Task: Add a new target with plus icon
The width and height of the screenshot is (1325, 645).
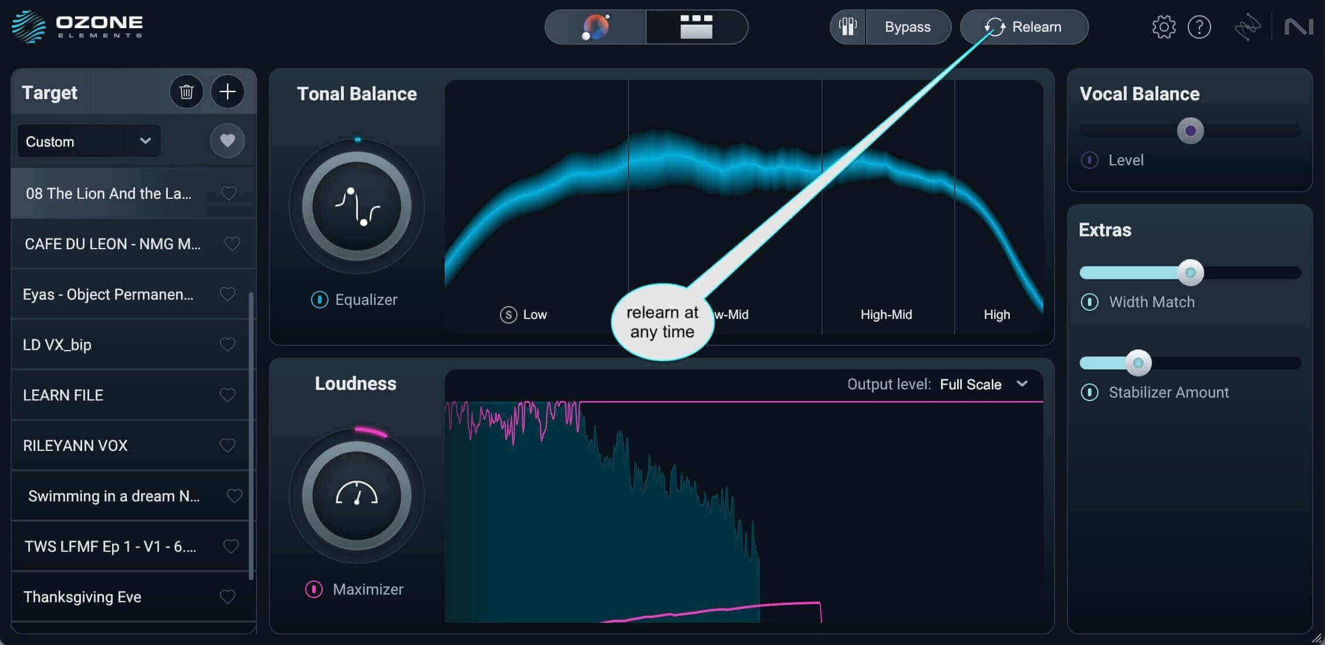Action: [228, 92]
